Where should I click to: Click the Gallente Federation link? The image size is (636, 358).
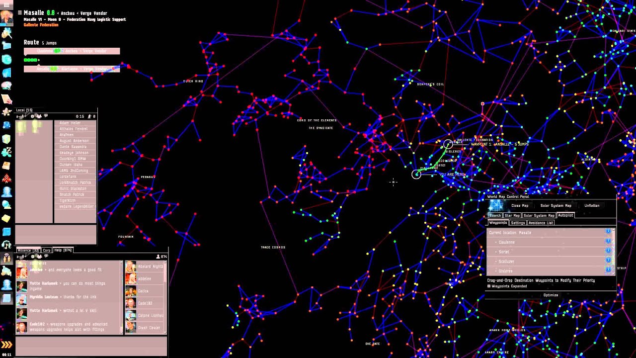pos(42,25)
